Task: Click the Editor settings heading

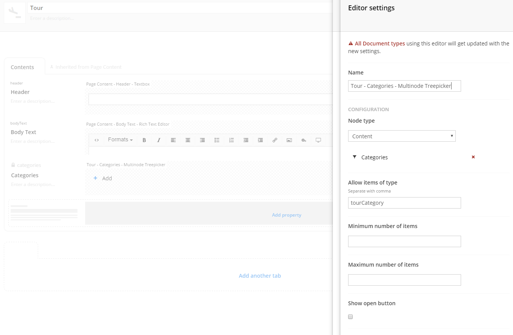Action: (371, 8)
